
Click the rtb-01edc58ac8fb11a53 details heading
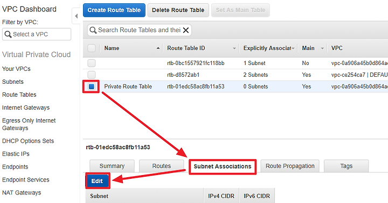(118, 147)
